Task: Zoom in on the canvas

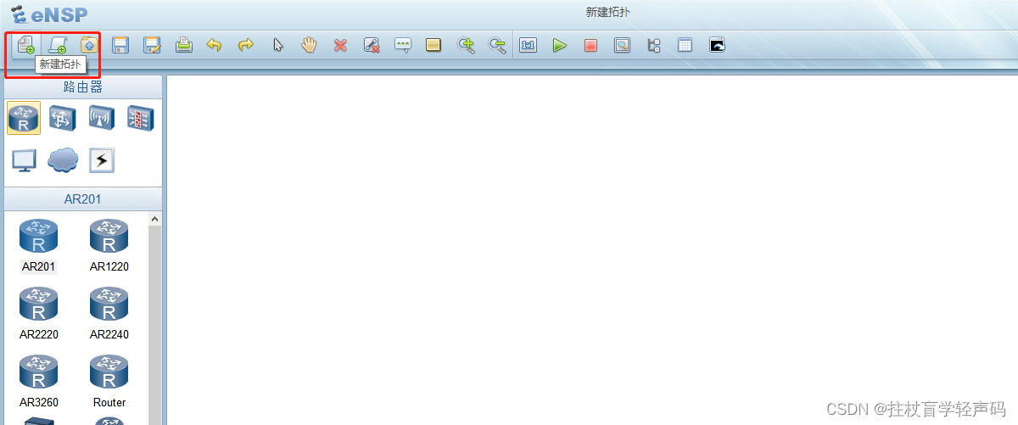Action: point(466,45)
